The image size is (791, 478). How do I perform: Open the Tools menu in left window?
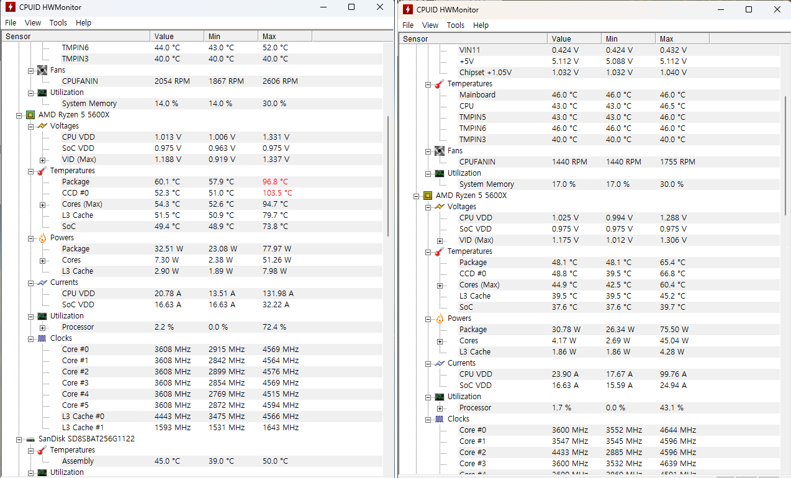tap(58, 23)
